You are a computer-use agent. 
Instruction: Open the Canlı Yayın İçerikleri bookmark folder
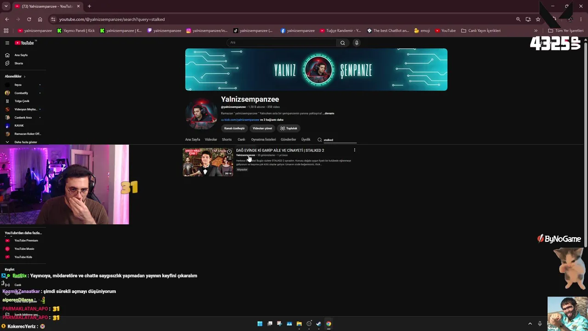[481, 31]
